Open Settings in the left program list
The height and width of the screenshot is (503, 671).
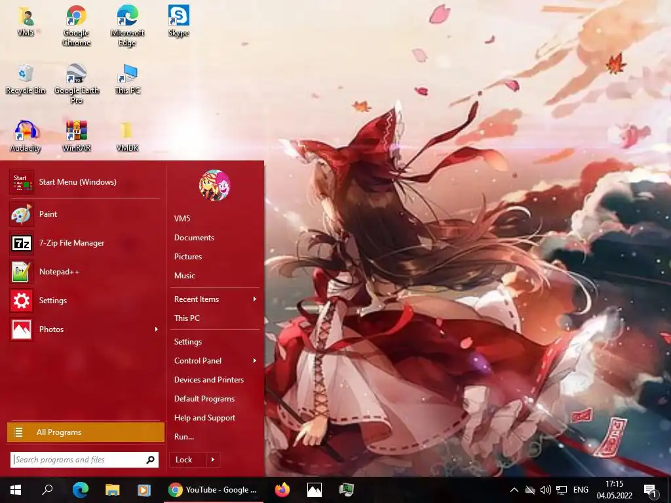coord(85,301)
